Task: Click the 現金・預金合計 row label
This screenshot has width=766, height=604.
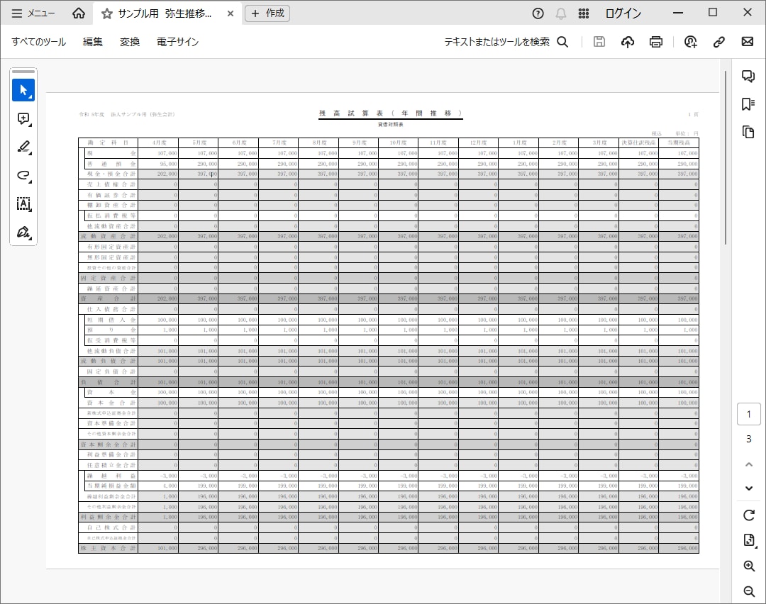Action: [x=111, y=174]
